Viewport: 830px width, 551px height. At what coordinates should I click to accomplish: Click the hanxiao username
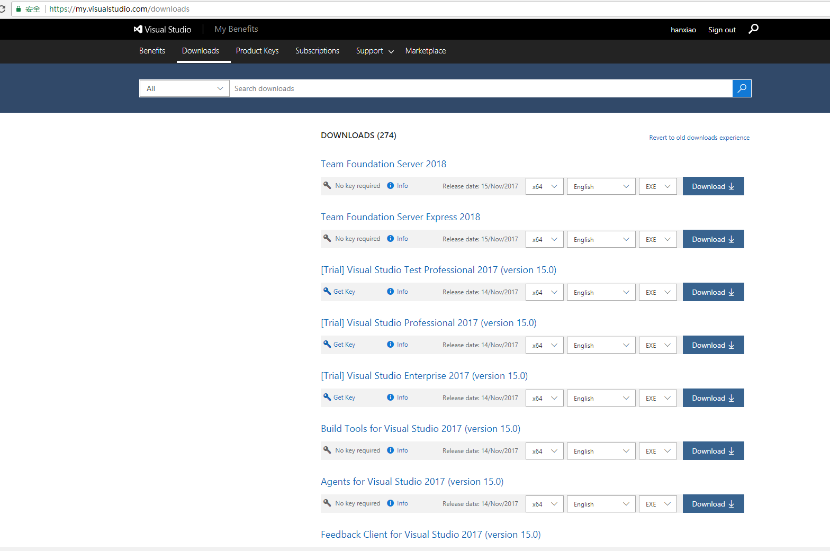tap(683, 30)
